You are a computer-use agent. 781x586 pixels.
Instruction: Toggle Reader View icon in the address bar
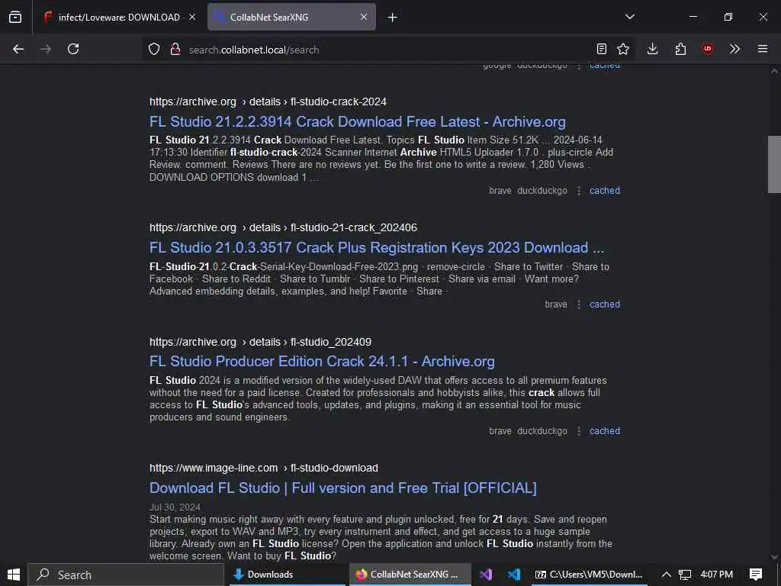[602, 49]
